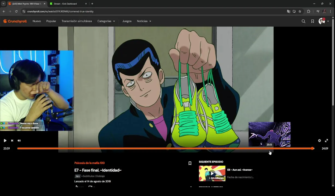Click the 14+ rating badge

tap(77, 176)
